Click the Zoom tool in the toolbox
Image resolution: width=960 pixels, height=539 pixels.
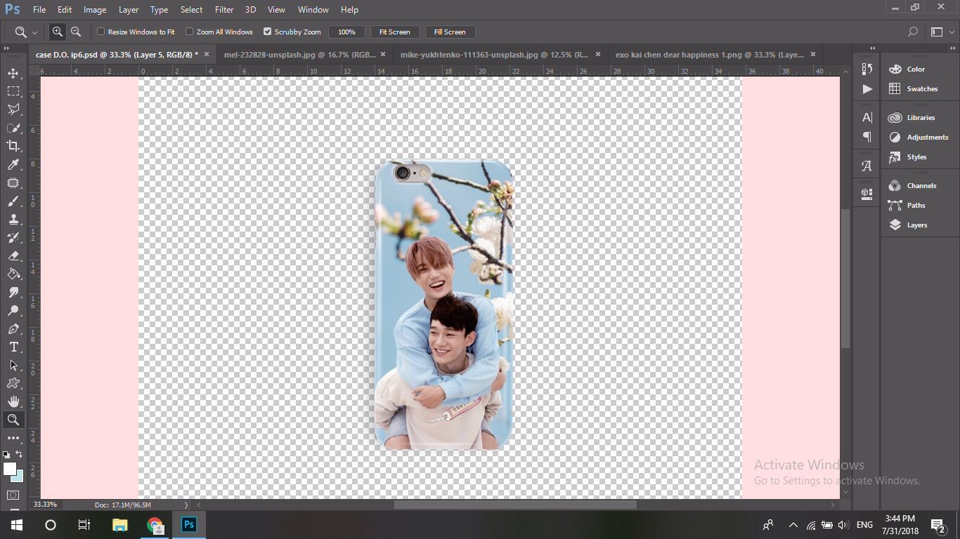click(13, 420)
